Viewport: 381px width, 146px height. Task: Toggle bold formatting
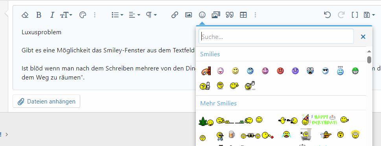pos(39,15)
